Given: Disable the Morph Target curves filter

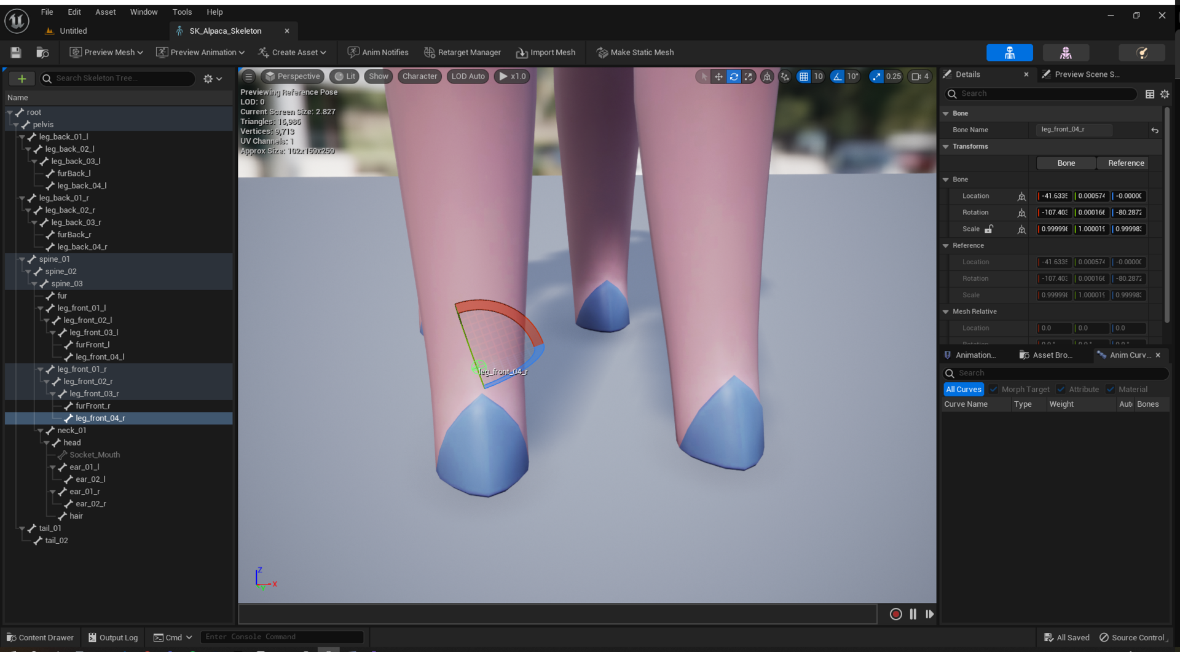Looking at the screenshot, I should click(993, 389).
